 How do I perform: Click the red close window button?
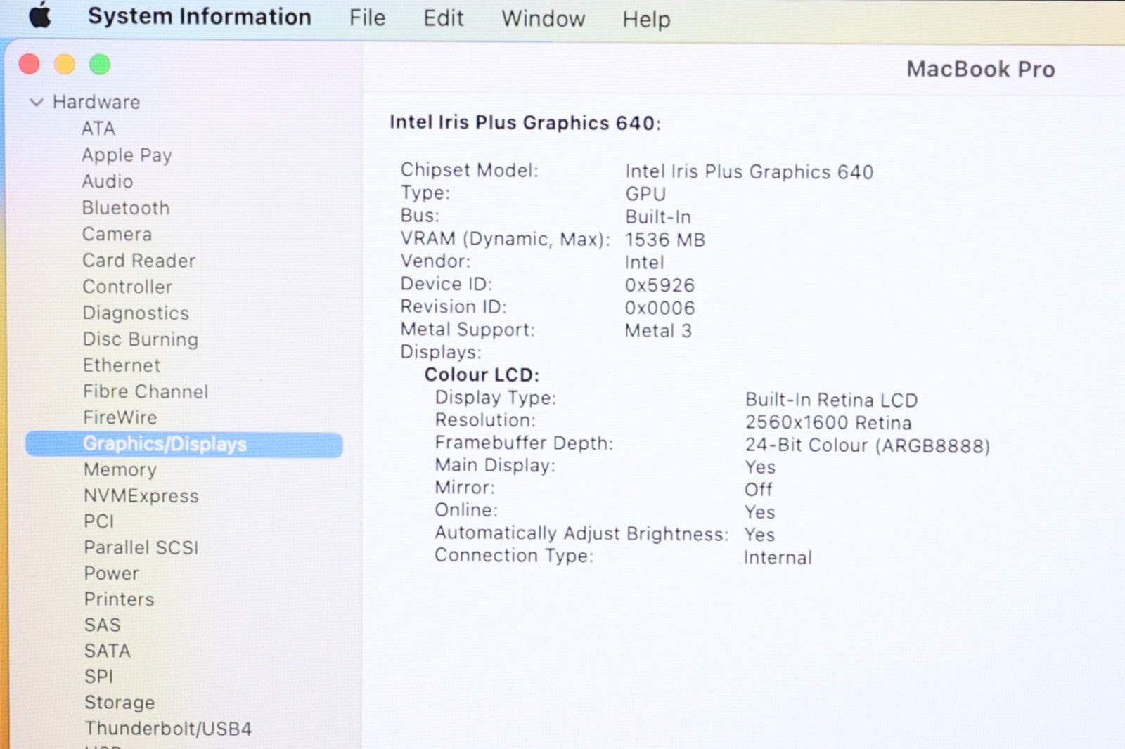tap(30, 65)
